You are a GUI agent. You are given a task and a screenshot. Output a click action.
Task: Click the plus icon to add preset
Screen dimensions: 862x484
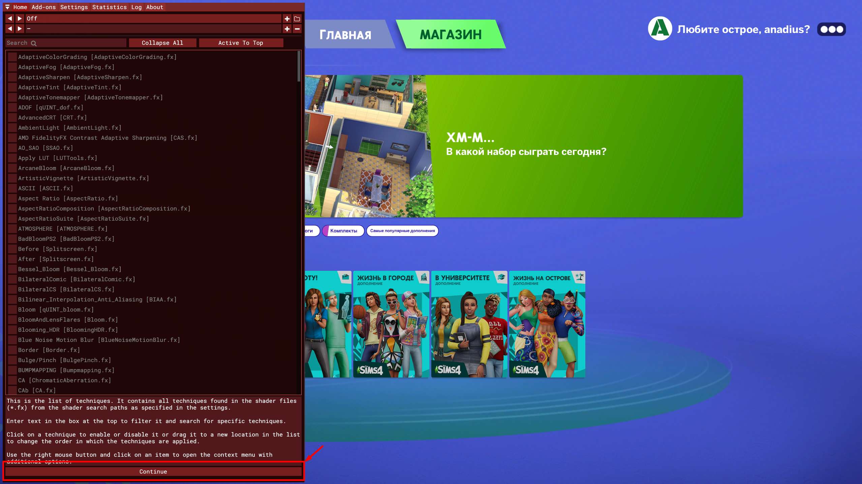[x=287, y=19]
